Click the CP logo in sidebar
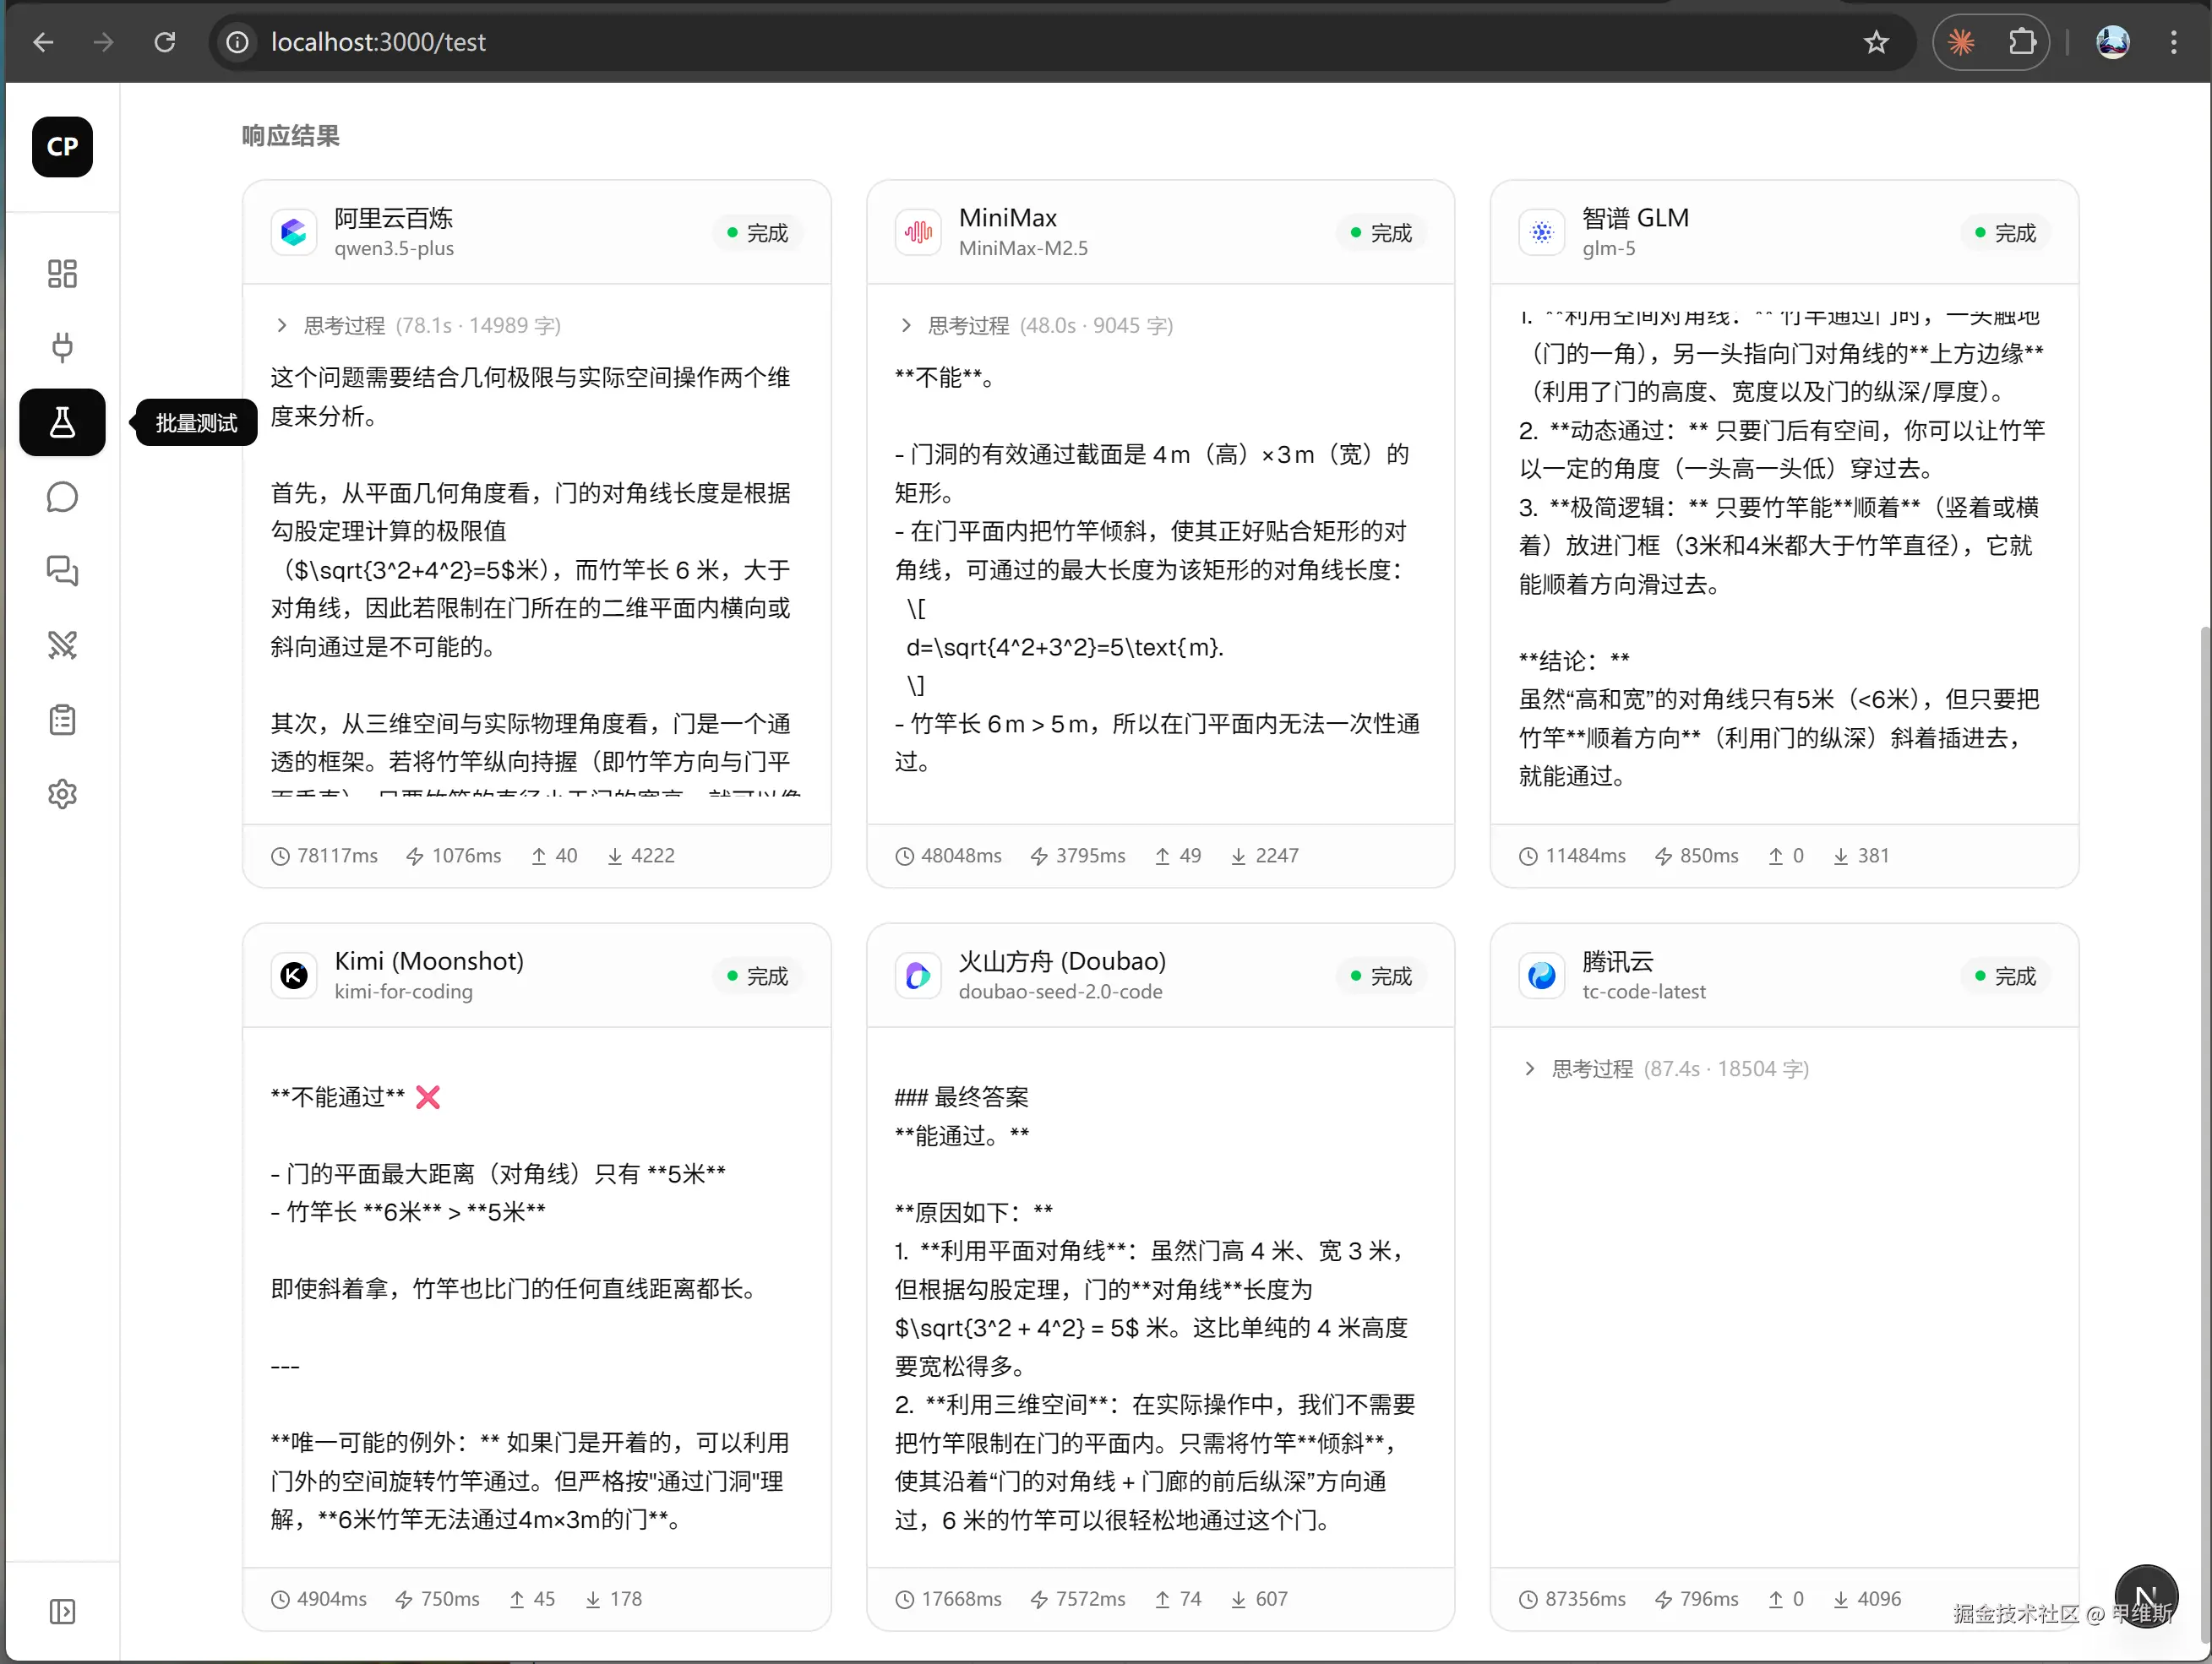Viewport: 2212px width, 1664px height. tap(62, 147)
